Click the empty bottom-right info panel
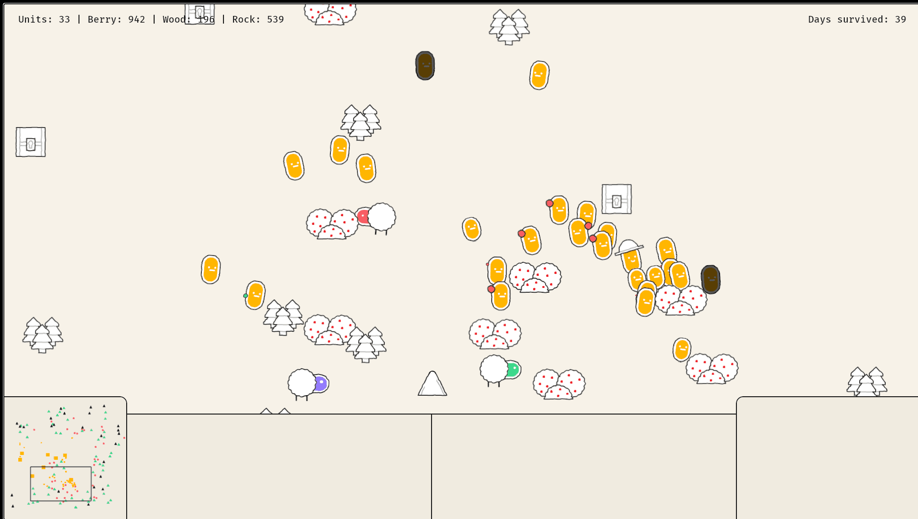 [x=827, y=458]
